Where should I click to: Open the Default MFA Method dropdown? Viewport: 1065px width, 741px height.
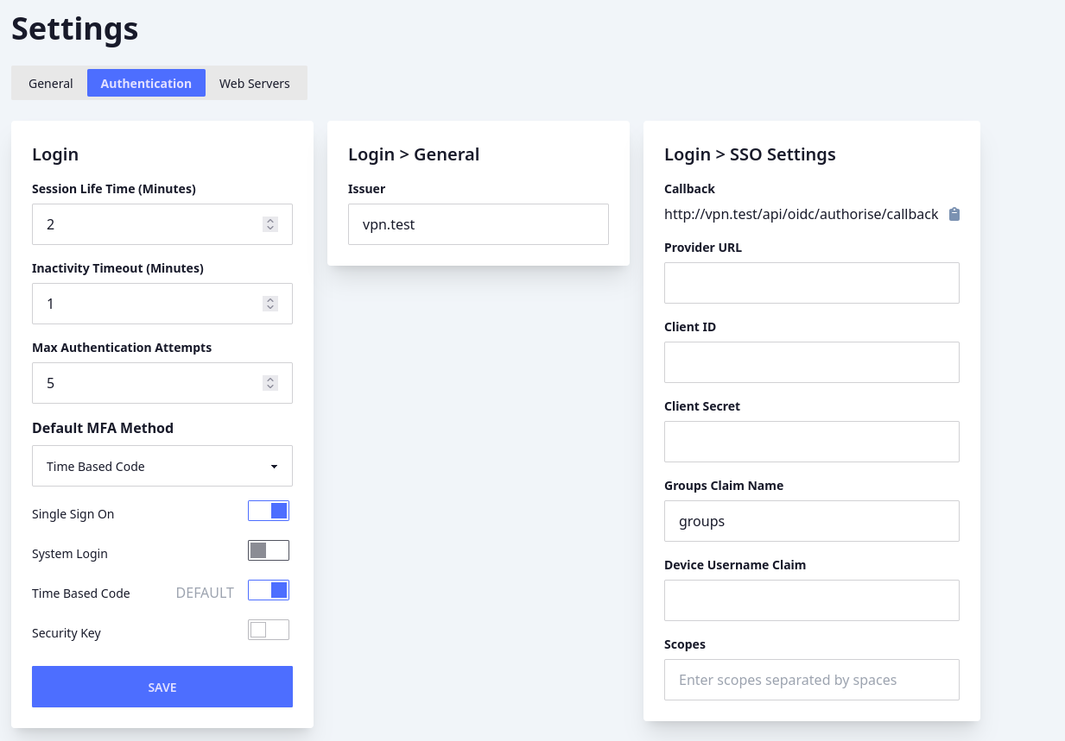point(162,466)
